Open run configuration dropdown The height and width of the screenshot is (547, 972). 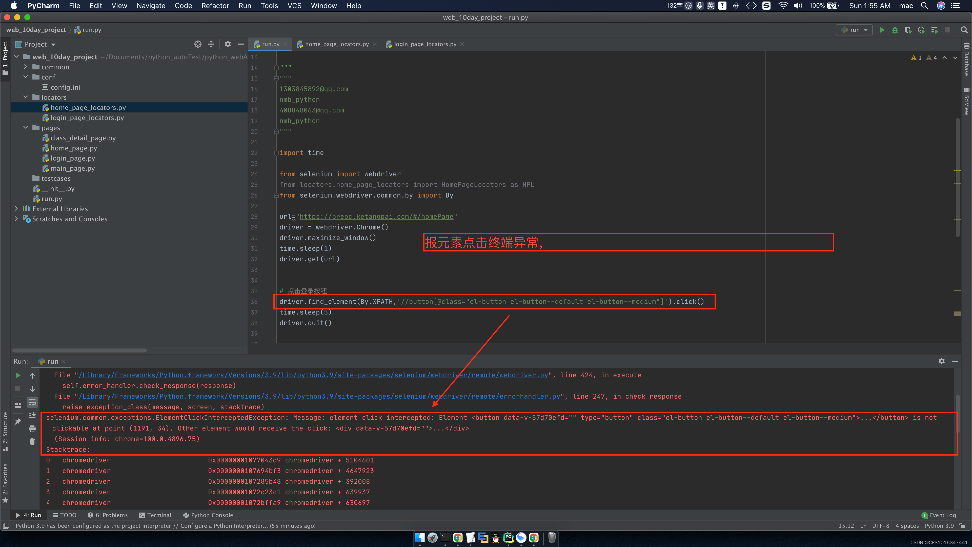854,30
